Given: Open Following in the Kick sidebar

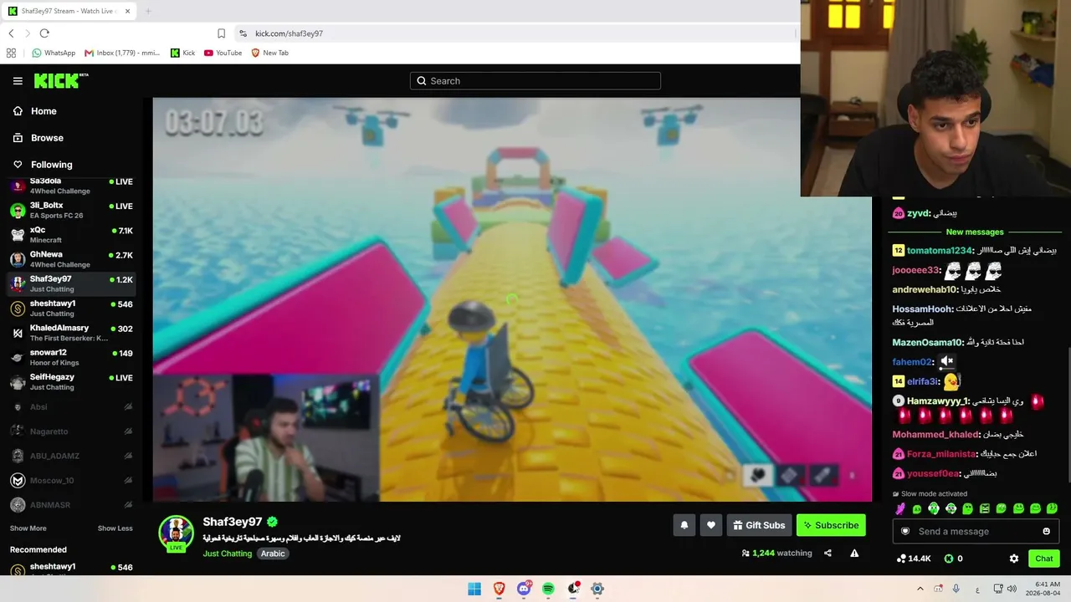Looking at the screenshot, I should point(52,165).
